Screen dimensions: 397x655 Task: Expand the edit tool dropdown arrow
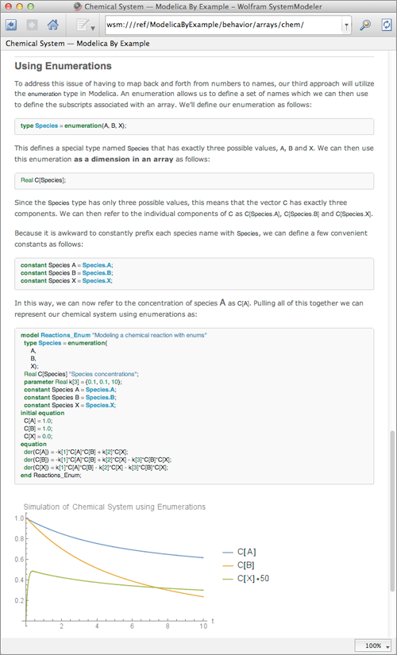click(x=92, y=28)
